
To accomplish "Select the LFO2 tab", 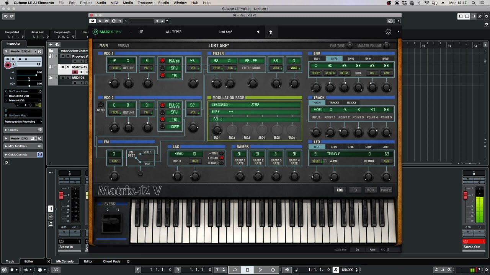I will (x=334, y=147).
